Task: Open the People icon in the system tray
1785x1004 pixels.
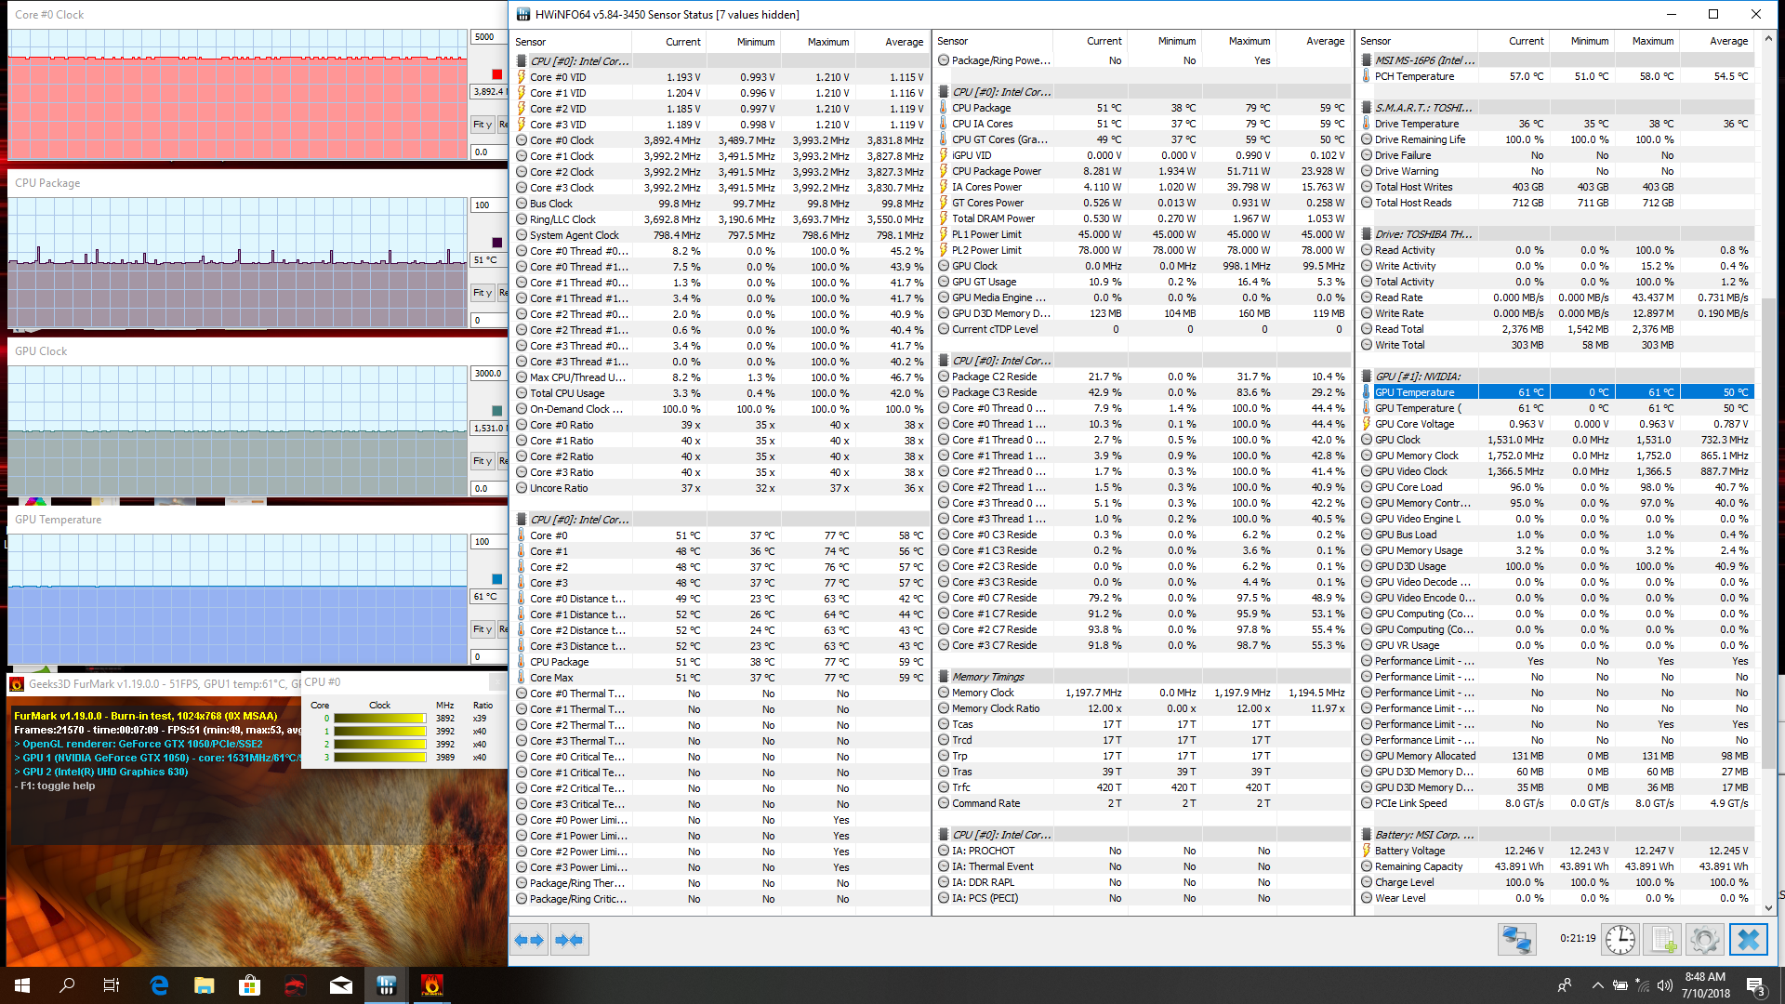Action: point(1565,985)
